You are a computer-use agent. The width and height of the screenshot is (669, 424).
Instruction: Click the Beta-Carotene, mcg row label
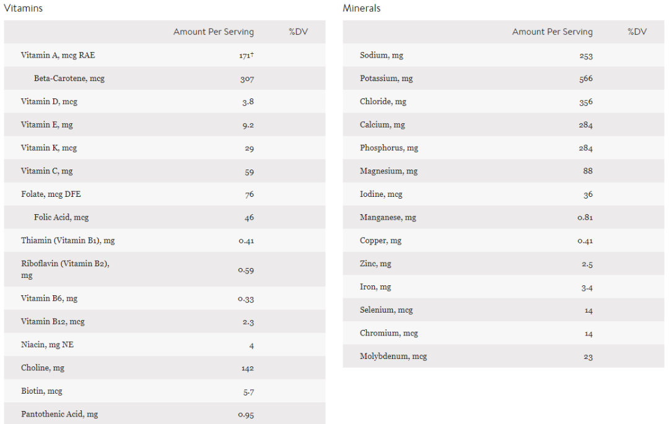pos(69,79)
